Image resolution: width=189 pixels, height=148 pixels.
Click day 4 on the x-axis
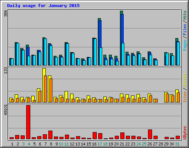29,144
